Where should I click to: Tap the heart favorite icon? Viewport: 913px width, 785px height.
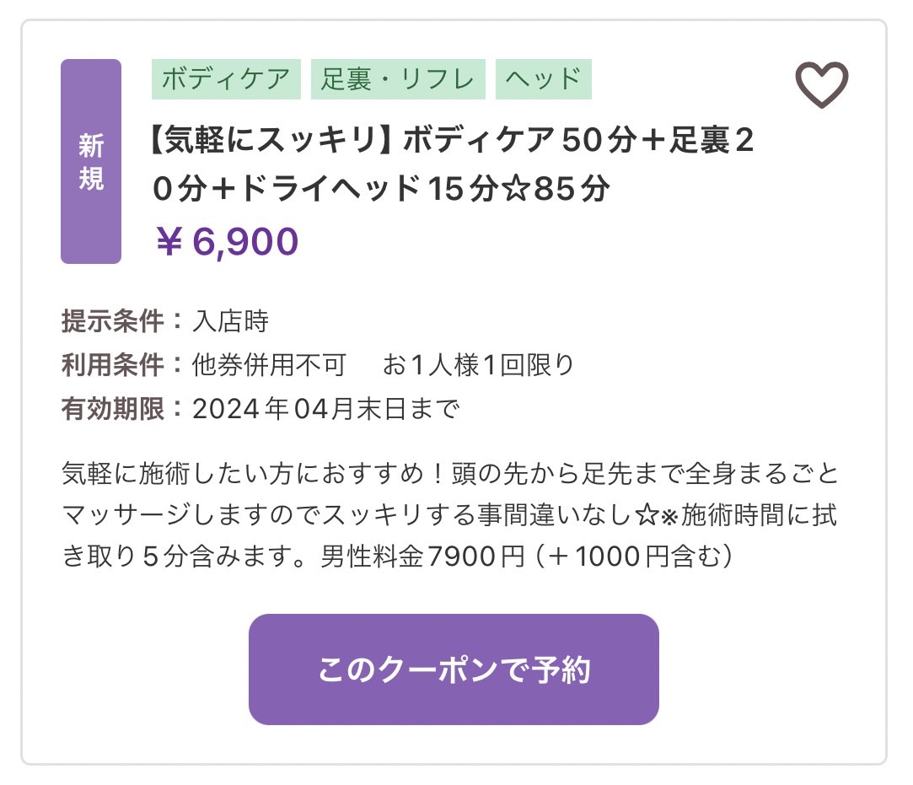coord(822,84)
